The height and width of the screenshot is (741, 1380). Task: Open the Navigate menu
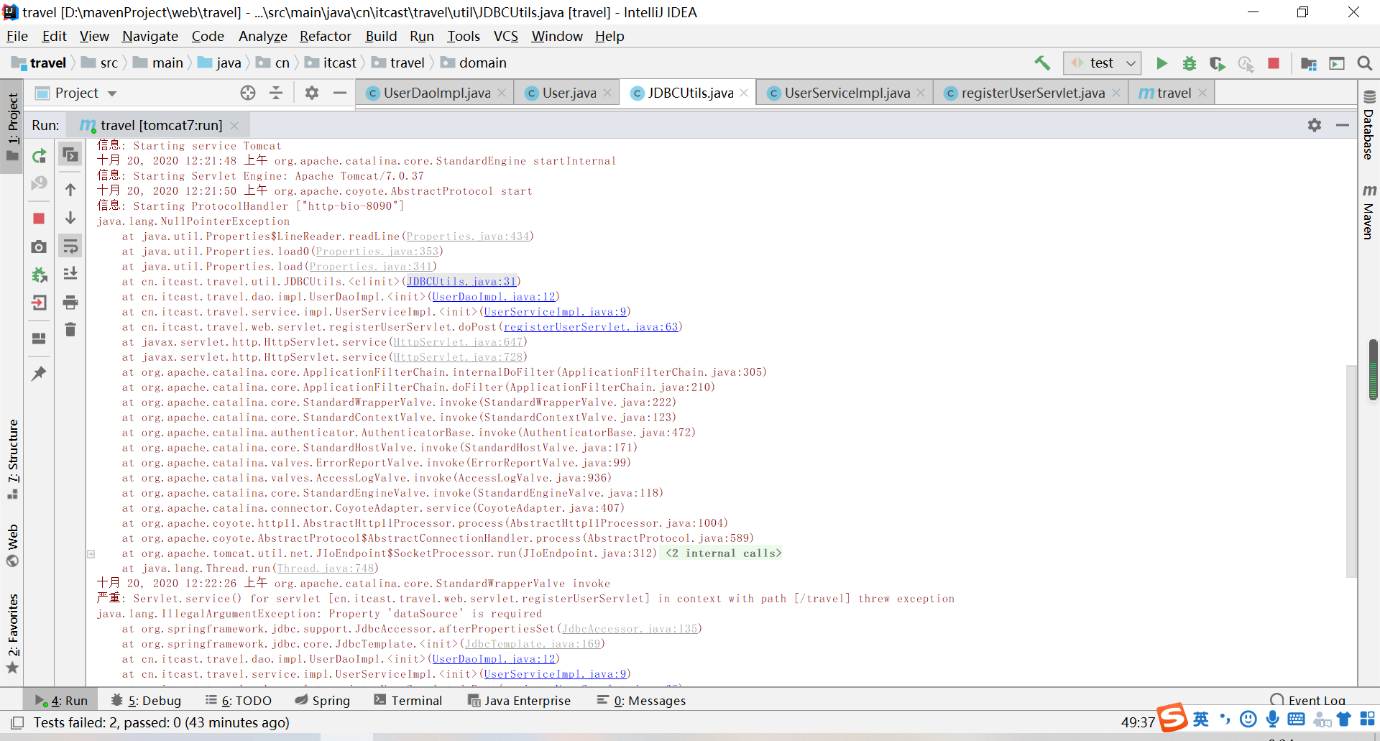click(x=149, y=36)
